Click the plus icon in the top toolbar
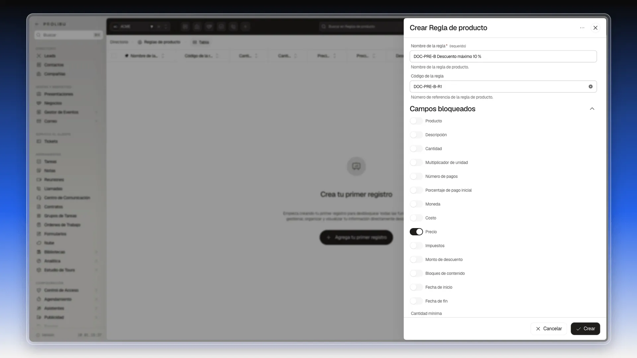Screen dimensions: 637x358 (246, 27)
